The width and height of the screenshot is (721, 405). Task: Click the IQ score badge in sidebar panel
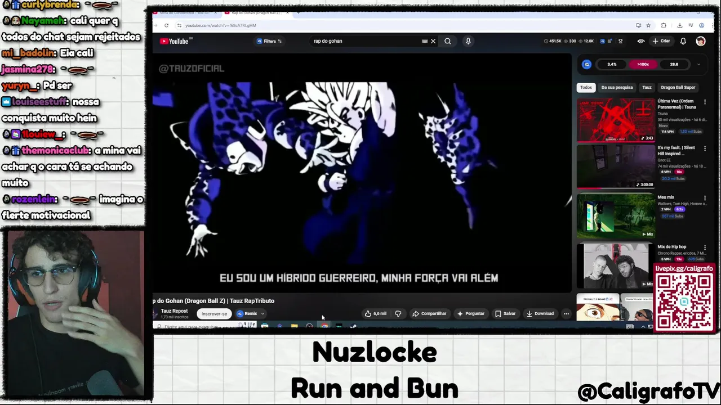(586, 64)
